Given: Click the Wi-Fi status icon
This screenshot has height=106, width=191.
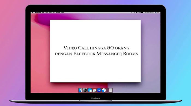Looking at the screenshot, I should (x=134, y=13).
